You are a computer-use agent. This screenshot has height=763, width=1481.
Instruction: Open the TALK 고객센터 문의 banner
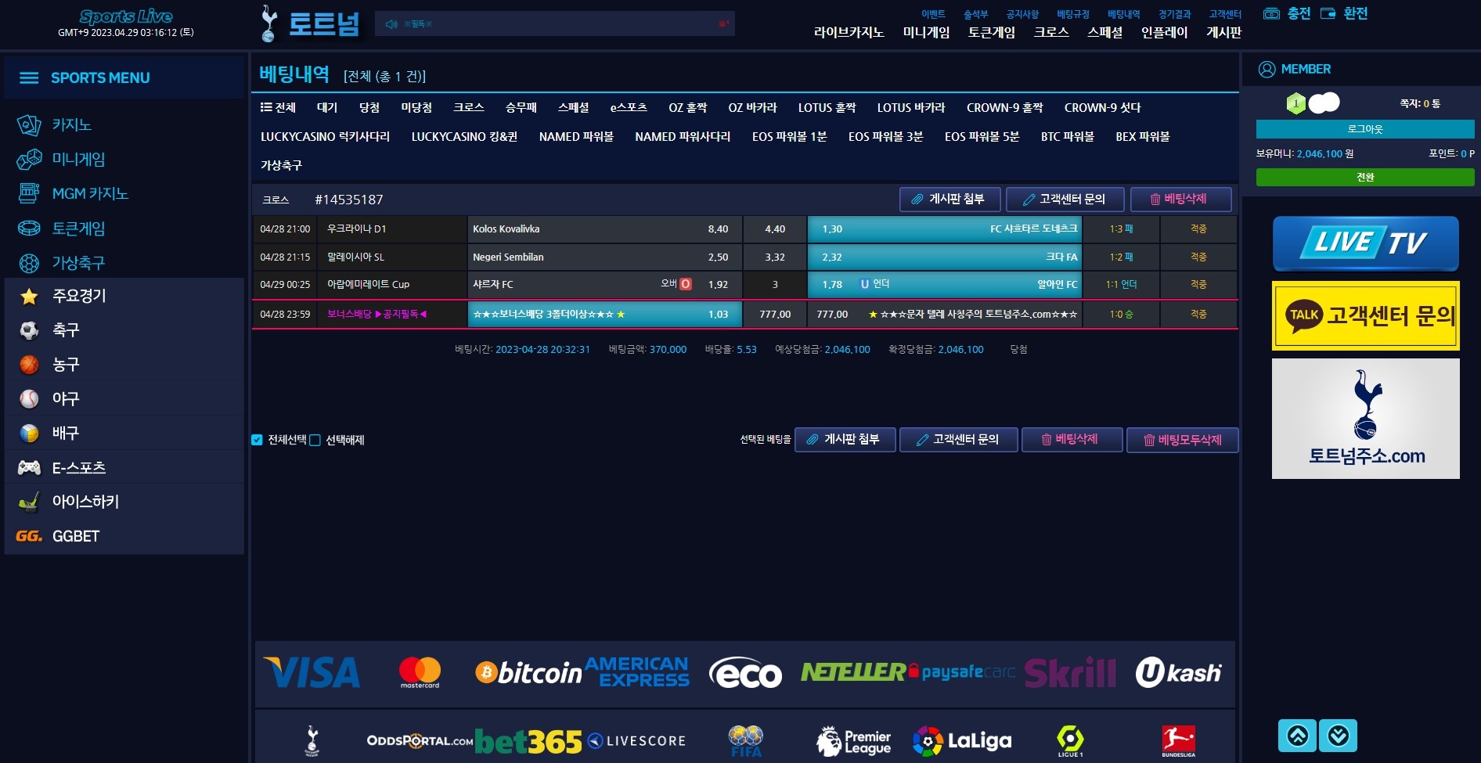tap(1366, 315)
